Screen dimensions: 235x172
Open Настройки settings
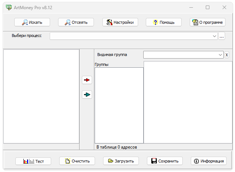click(x=120, y=22)
